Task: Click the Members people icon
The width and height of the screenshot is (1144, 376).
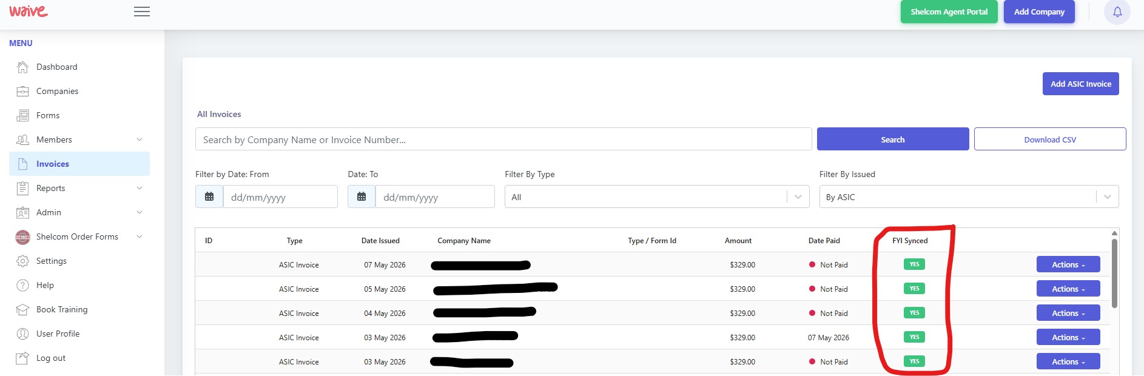Action: click(22, 139)
